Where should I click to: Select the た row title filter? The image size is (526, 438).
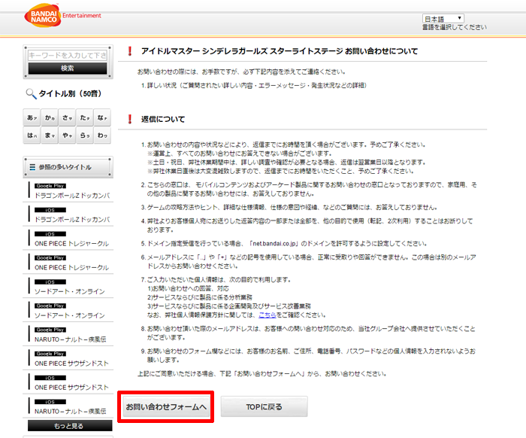[84, 117]
